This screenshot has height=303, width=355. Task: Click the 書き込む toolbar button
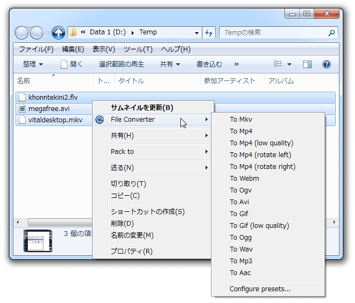click(209, 64)
